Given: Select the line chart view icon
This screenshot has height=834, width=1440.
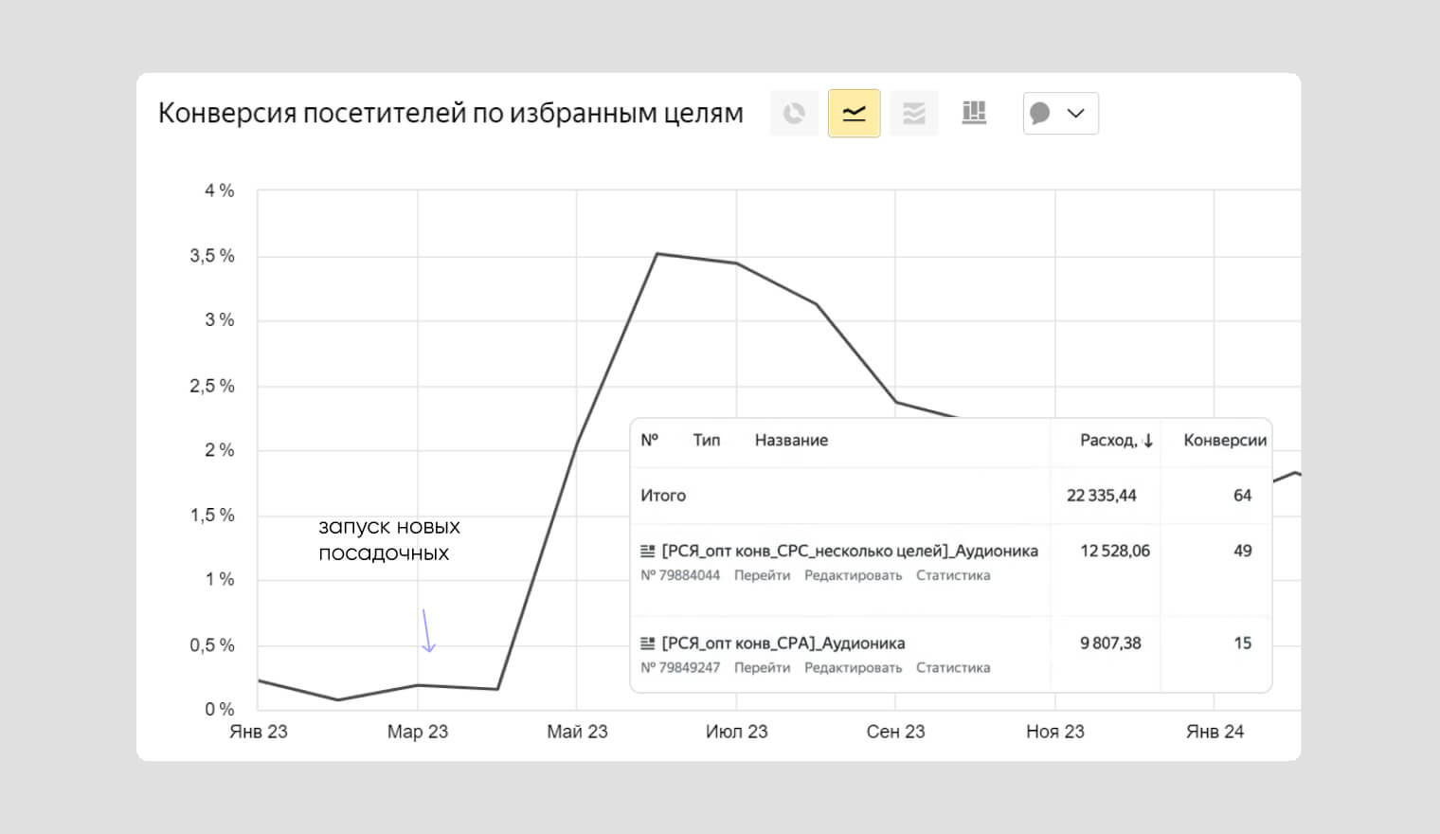Looking at the screenshot, I should click(x=854, y=114).
